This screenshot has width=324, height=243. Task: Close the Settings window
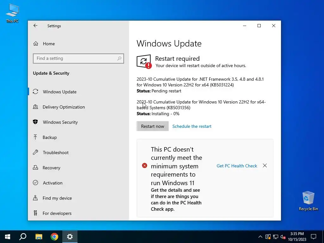274,26
